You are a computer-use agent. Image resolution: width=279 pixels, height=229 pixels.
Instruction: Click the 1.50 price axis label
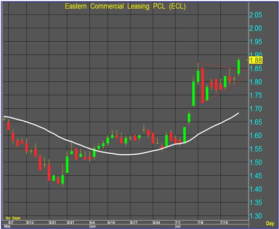pos(256,162)
